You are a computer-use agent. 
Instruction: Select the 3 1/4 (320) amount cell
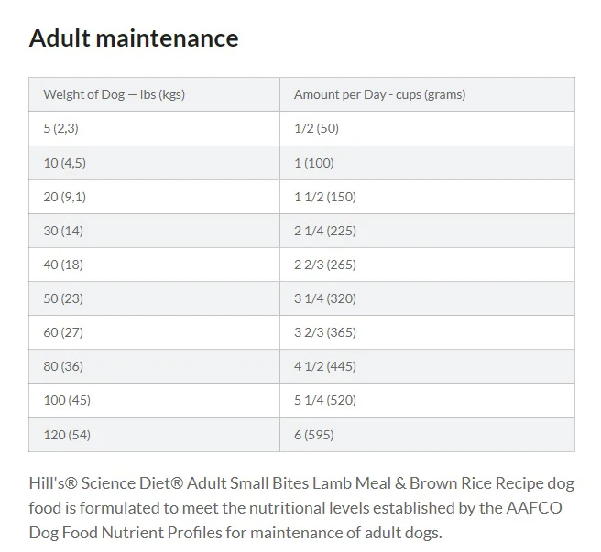[427, 298]
